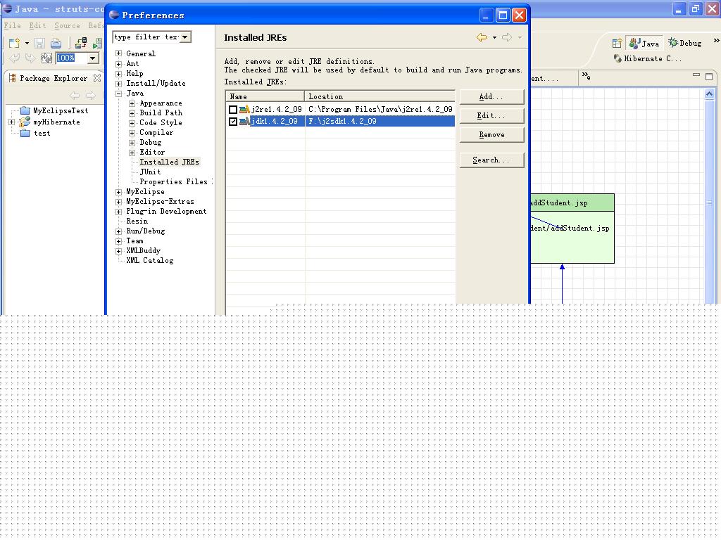Viewport: 721px width, 540px height.
Task: Close the Package Explorer view
Action: (97, 78)
